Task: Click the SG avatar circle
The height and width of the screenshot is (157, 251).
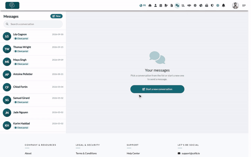Action: [7, 100]
